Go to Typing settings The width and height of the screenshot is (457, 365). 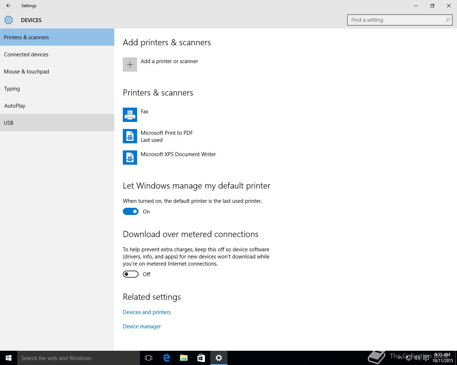click(x=57, y=88)
